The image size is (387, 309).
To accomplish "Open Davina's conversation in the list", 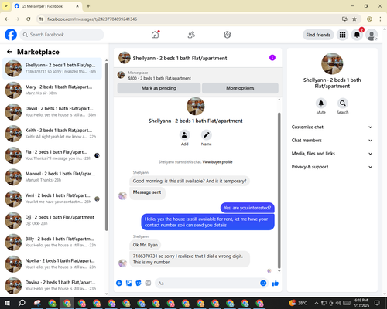I will [x=53, y=286].
